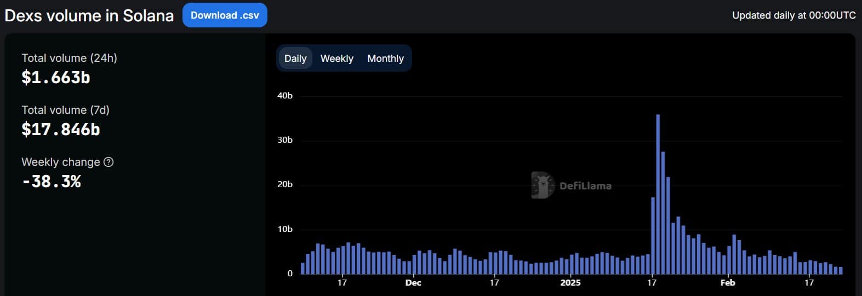This screenshot has width=862, height=296.
Task: Click the last bar at chart's right edge
Action: click(x=841, y=270)
